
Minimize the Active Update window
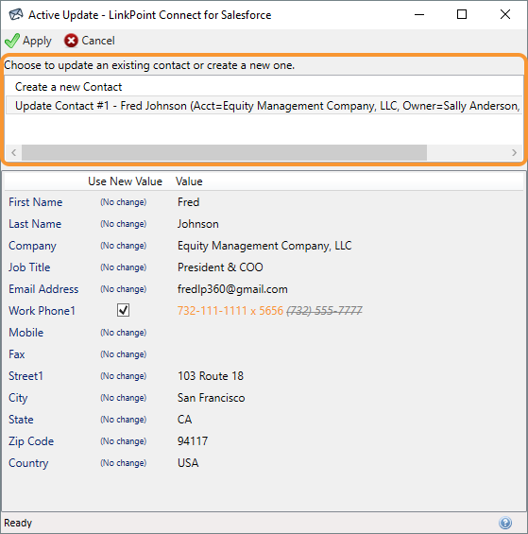pyautogui.click(x=419, y=14)
